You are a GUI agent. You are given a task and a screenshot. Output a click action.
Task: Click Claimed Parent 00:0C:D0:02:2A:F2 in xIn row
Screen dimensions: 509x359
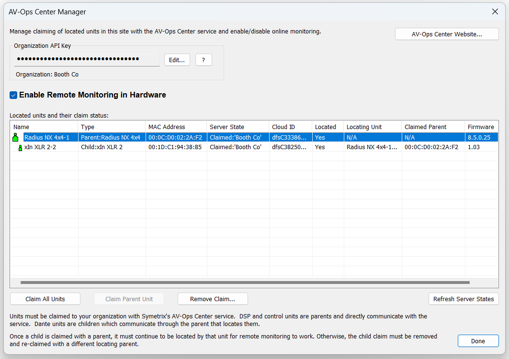coord(431,147)
